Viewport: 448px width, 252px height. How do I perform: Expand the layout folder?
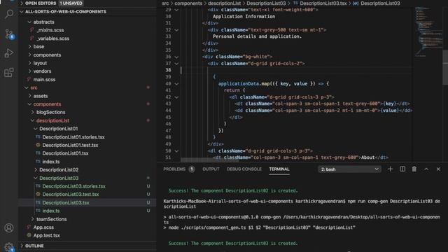click(40, 63)
